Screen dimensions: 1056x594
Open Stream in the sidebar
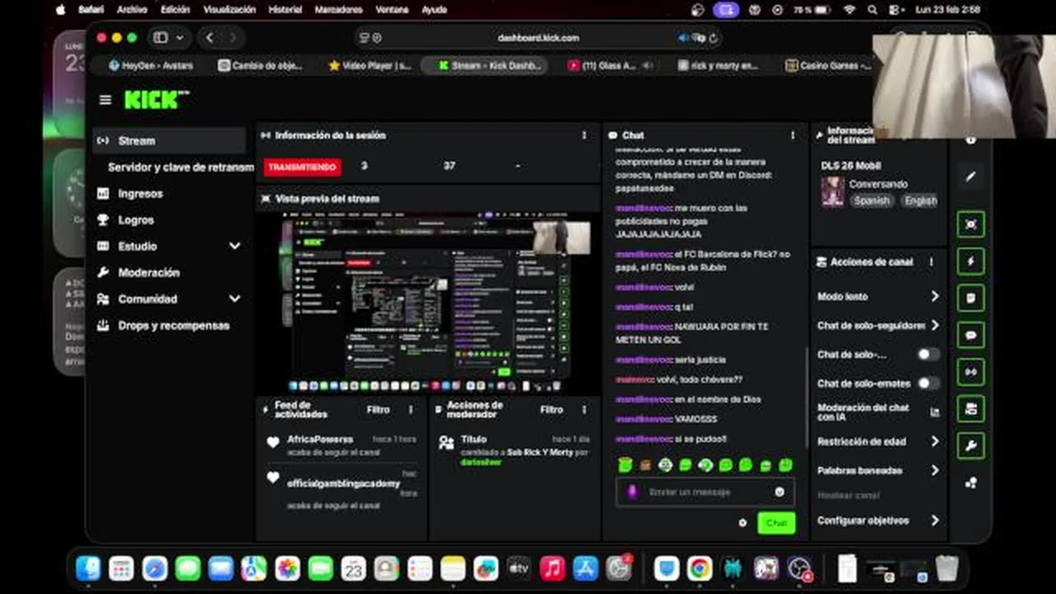coord(169,140)
